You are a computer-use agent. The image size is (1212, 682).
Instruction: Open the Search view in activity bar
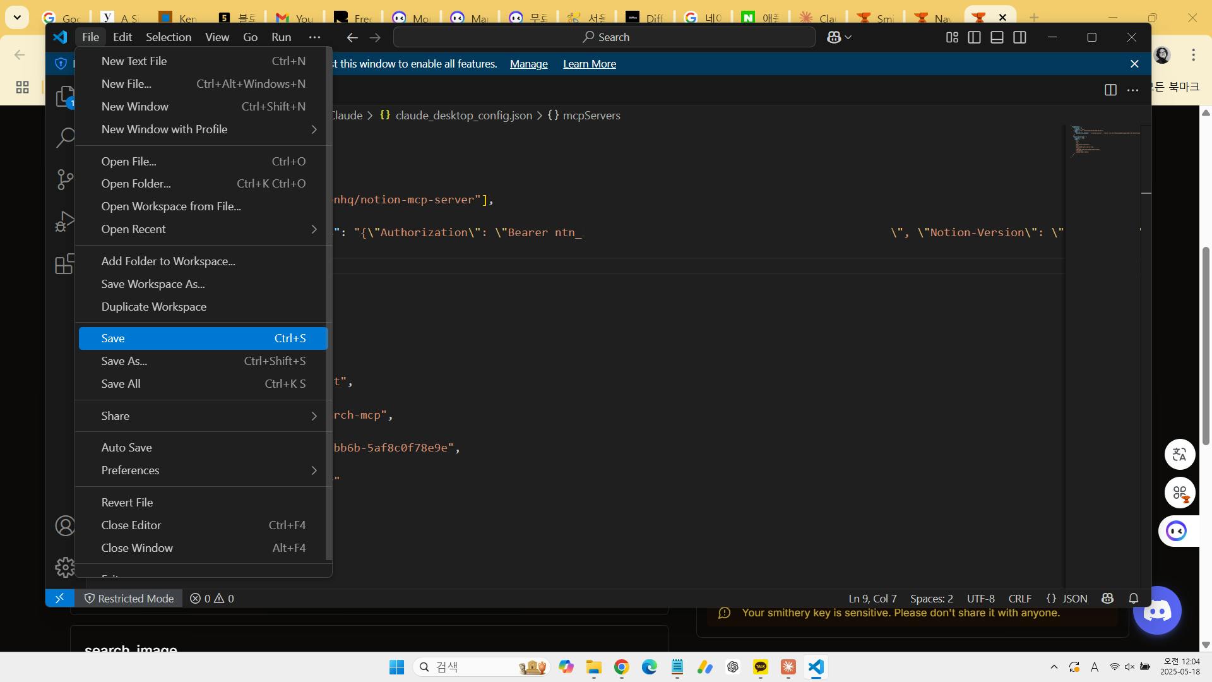64,138
